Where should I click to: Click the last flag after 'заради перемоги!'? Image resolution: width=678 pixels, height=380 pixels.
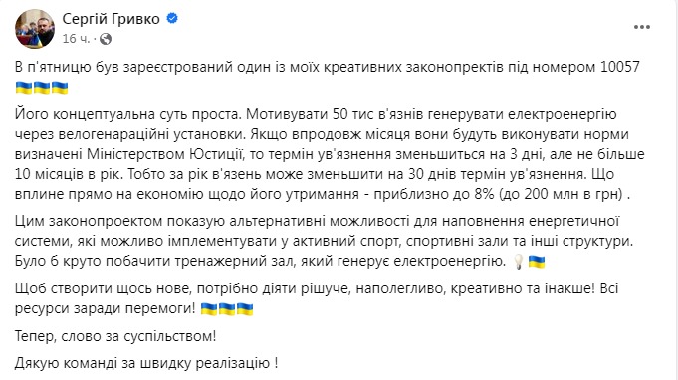[x=245, y=309]
